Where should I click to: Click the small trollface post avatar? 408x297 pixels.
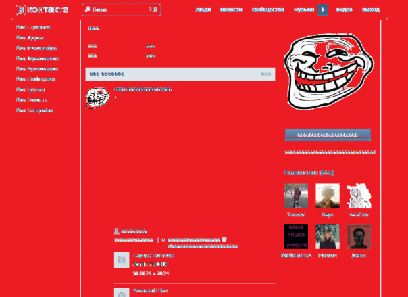point(97,97)
